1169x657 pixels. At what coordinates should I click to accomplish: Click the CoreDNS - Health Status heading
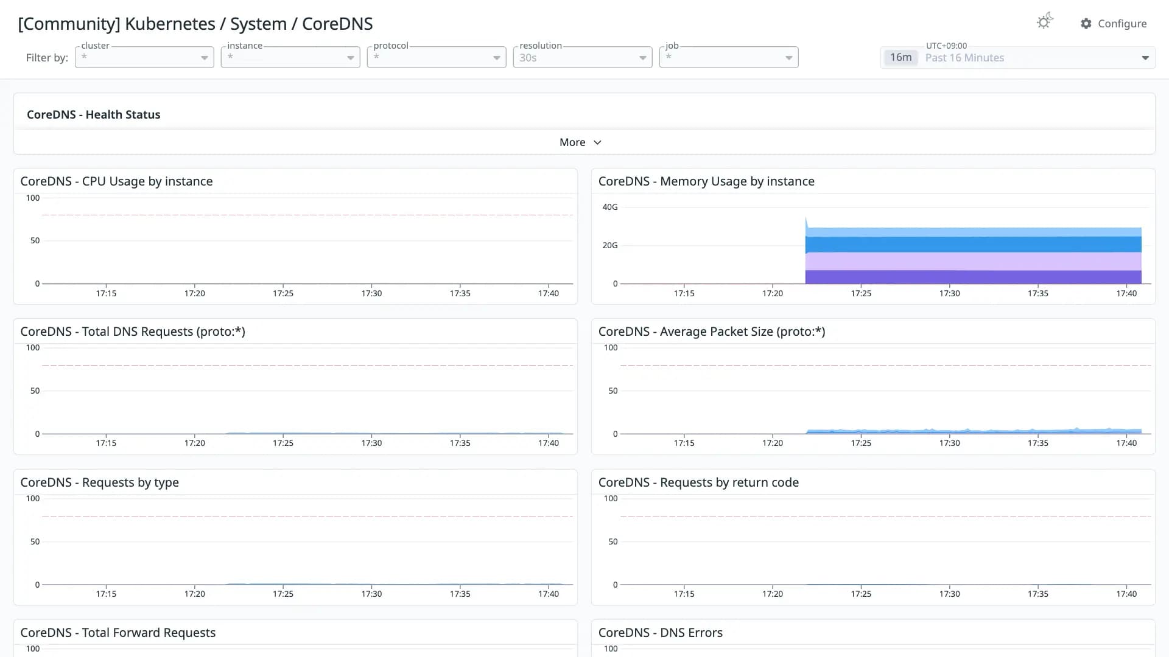tap(94, 114)
